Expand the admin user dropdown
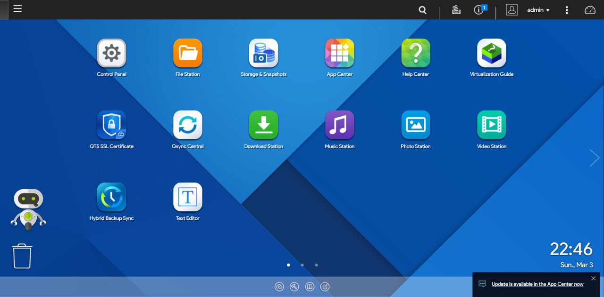604x297 pixels. (538, 10)
